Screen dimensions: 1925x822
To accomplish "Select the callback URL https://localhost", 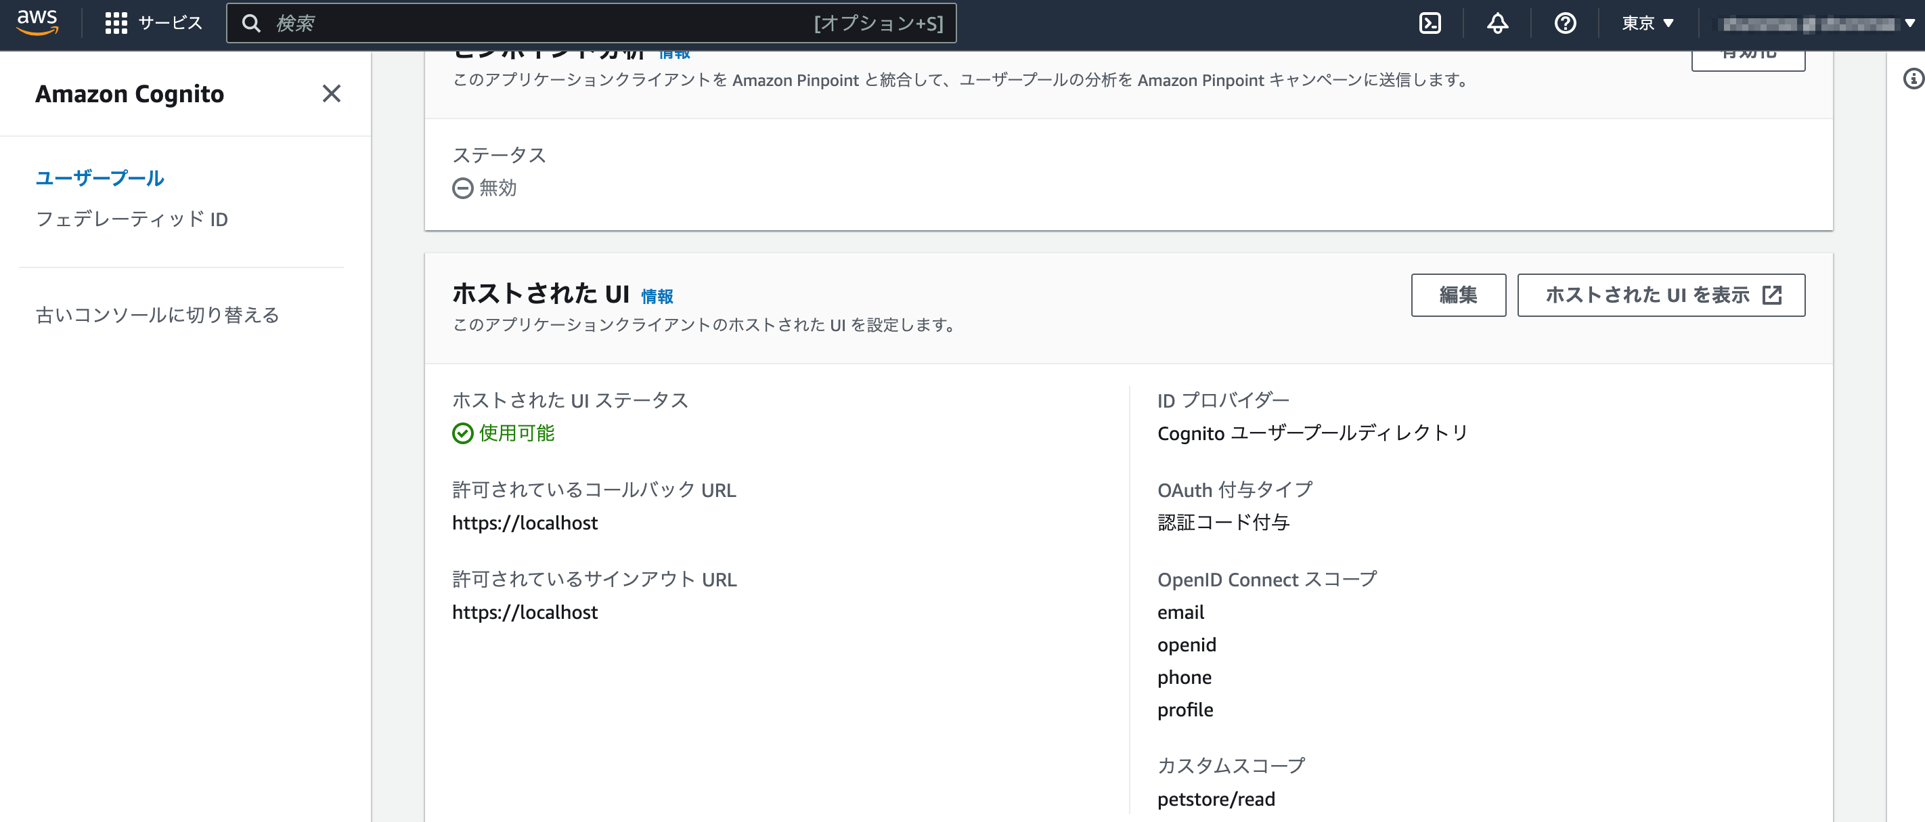I will tap(525, 523).
